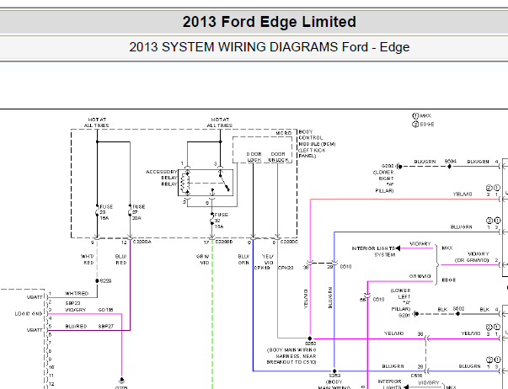Click the S229 splice dot
The width and height of the screenshot is (508, 389).
click(97, 281)
